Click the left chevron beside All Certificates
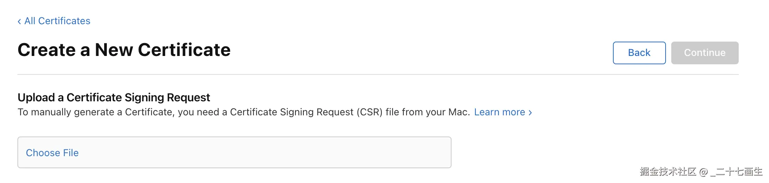This screenshot has height=183, width=769. [19, 22]
